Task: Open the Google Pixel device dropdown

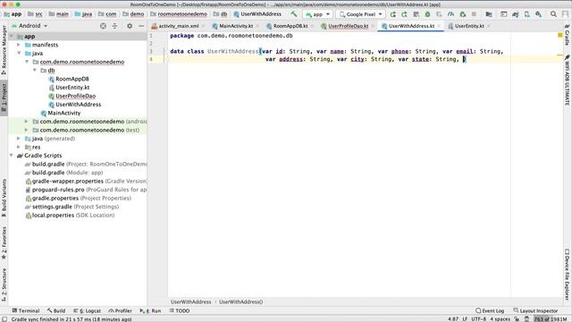Action: pyautogui.click(x=360, y=14)
